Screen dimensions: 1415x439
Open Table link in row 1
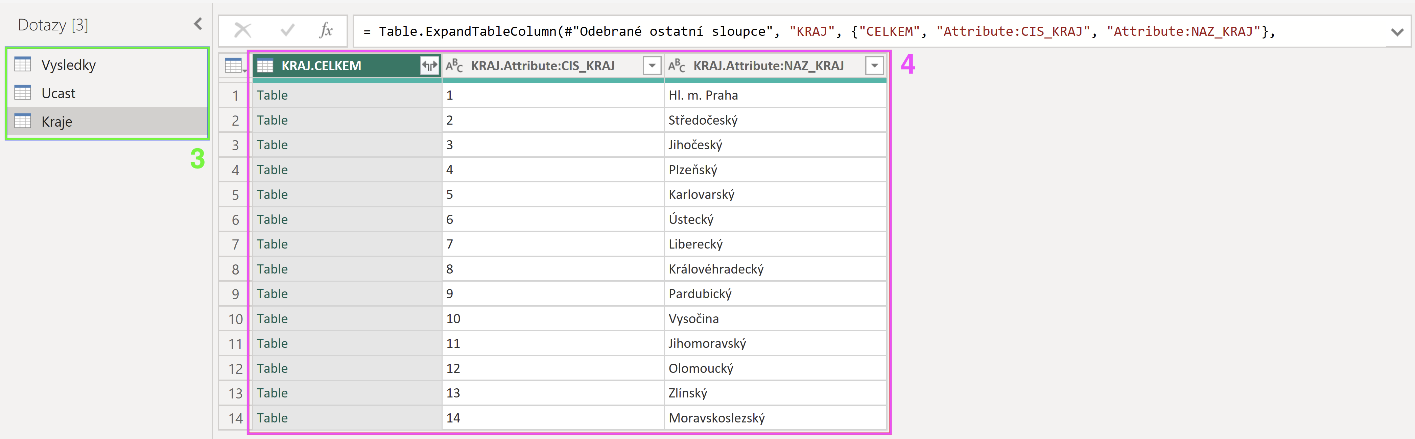coord(272,95)
